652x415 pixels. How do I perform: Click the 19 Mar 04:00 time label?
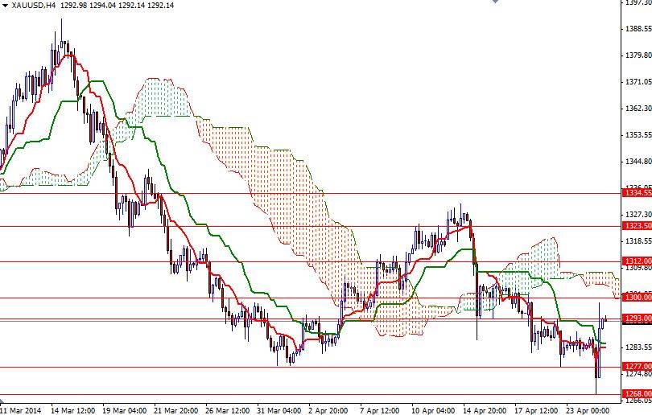click(x=124, y=410)
